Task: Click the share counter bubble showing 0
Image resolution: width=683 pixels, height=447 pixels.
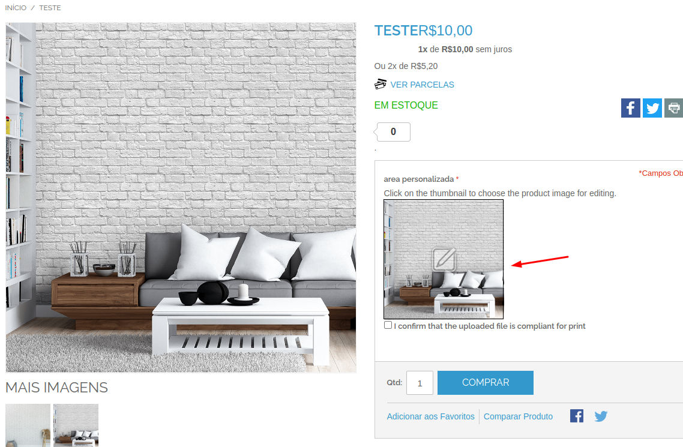Action: tap(393, 132)
